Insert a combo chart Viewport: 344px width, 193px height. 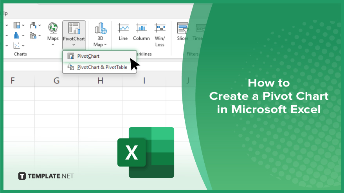tap(33, 35)
